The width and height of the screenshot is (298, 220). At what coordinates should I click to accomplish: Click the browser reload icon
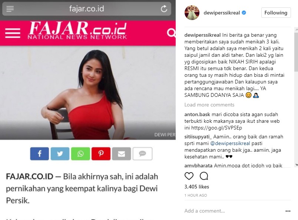[164, 9]
